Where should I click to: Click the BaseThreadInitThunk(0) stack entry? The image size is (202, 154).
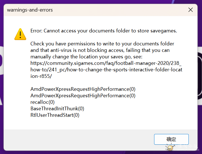pos(57,109)
